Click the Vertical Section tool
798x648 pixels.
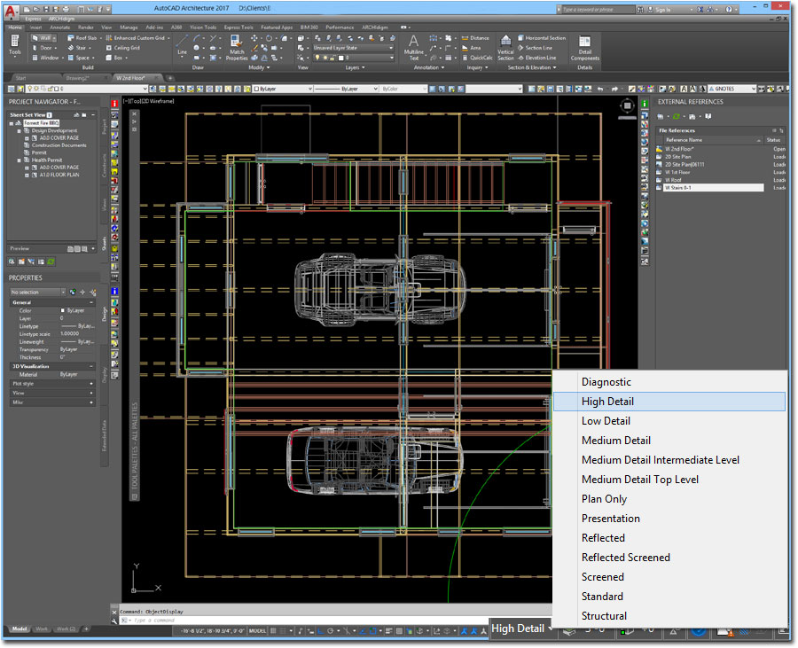click(x=505, y=48)
